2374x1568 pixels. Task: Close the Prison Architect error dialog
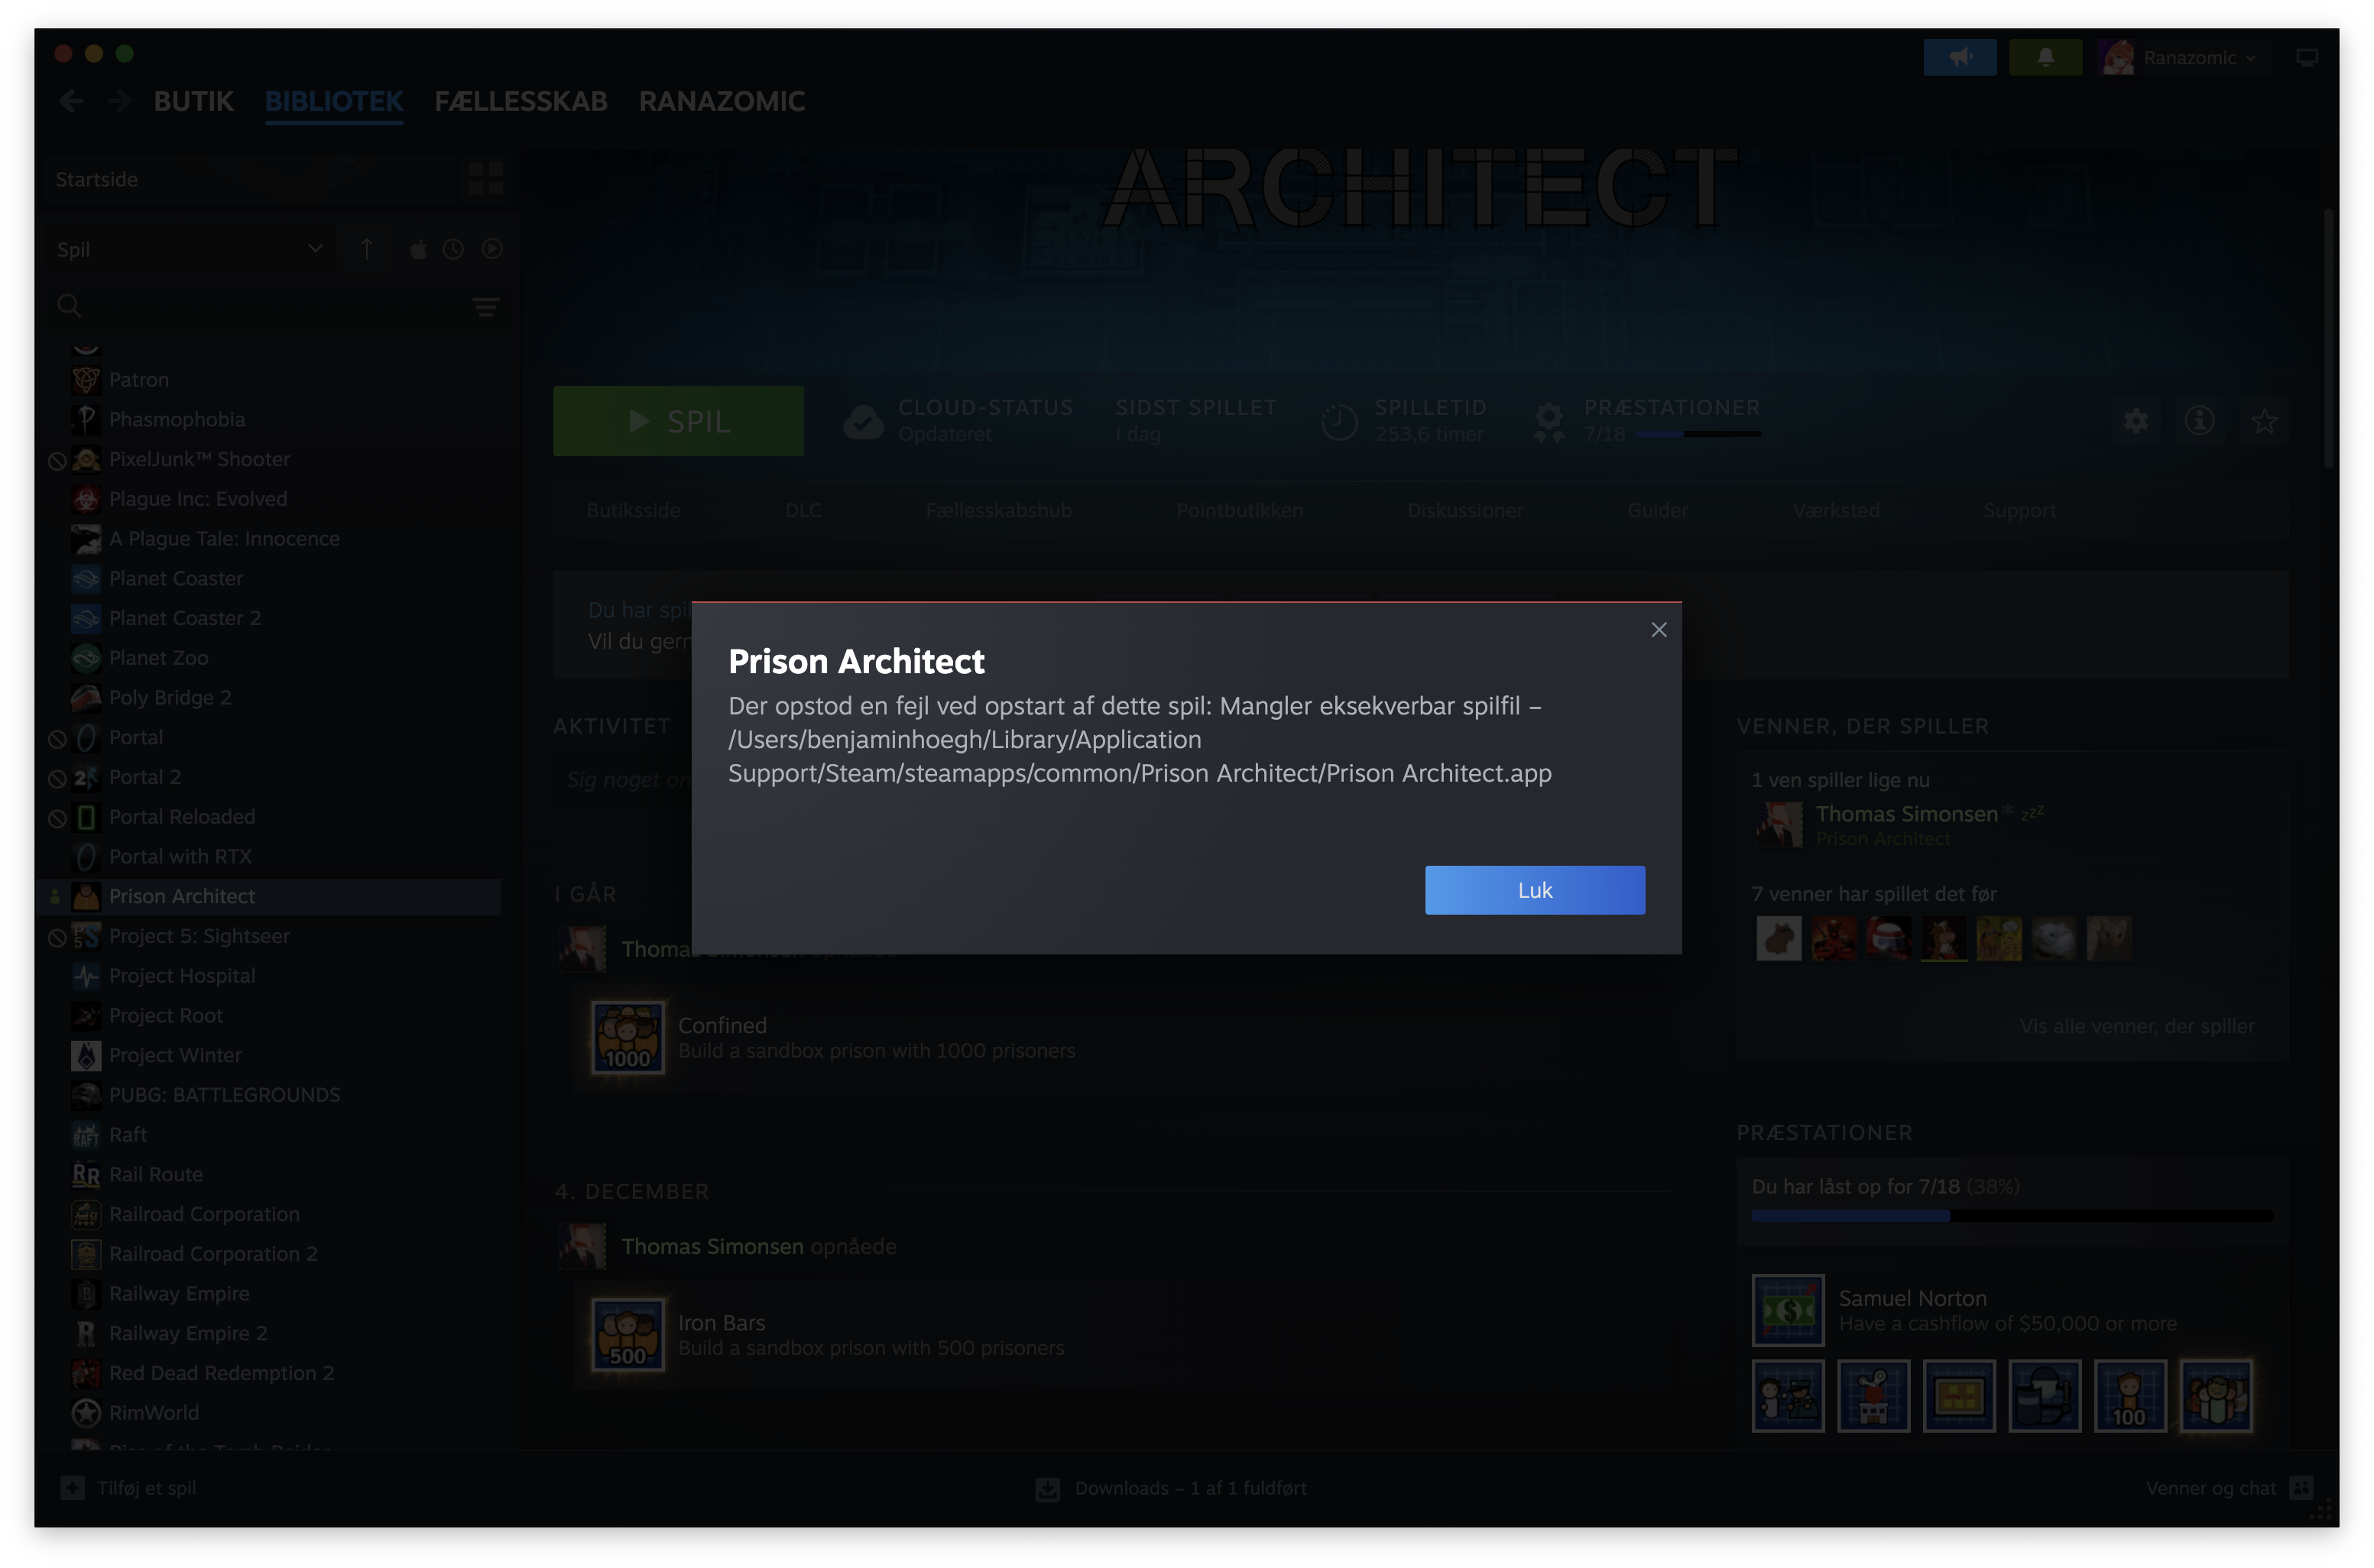1658,629
